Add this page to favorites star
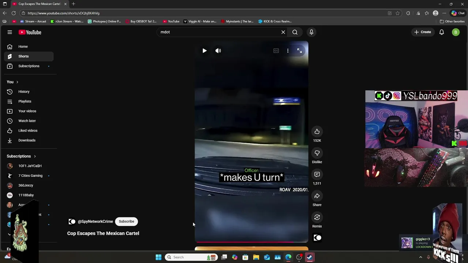 point(397,13)
